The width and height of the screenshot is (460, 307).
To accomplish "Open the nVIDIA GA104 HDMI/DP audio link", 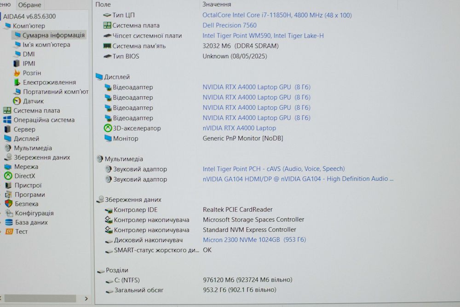I will pyautogui.click(x=298, y=179).
